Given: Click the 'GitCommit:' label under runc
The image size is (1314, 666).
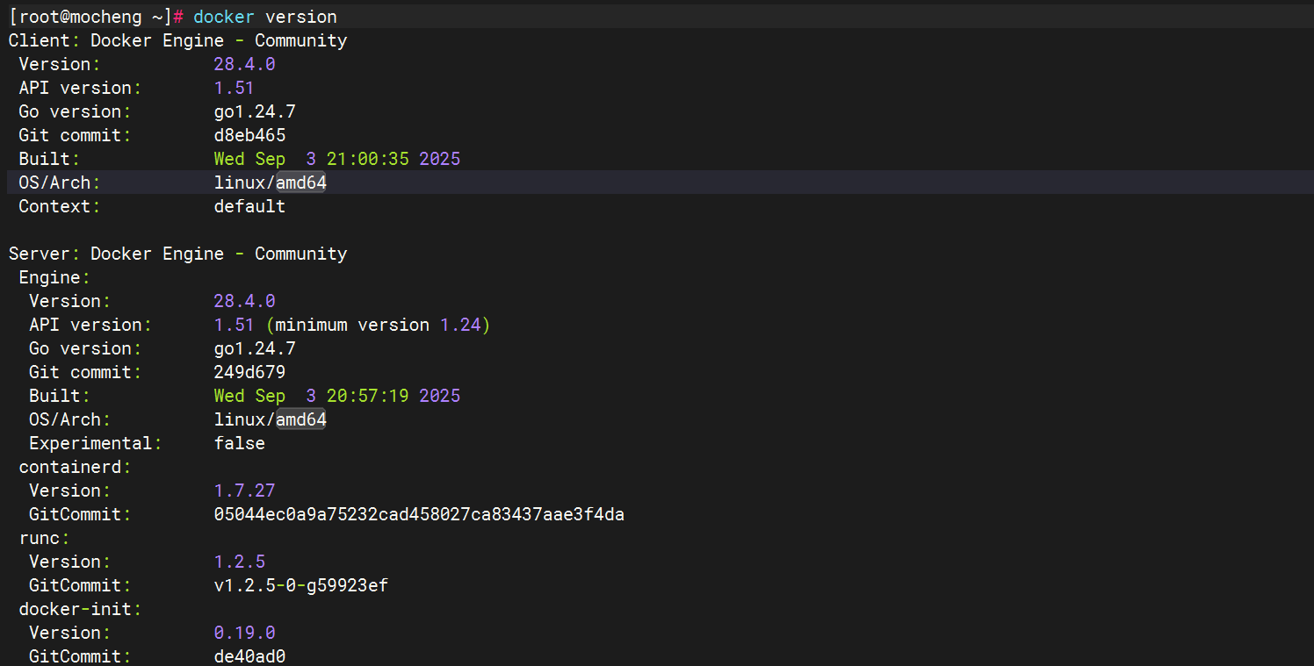Looking at the screenshot, I should [x=81, y=585].
